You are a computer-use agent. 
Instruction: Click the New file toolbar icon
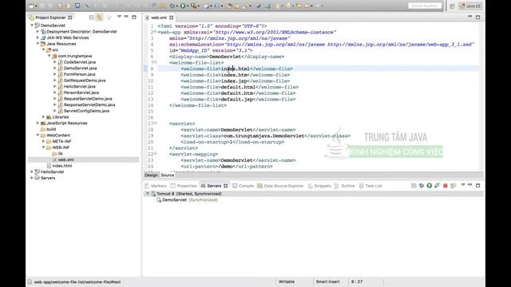32,6
